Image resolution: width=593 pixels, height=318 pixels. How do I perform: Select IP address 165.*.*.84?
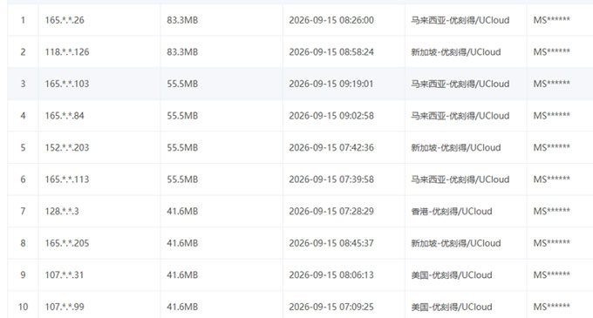65,116
